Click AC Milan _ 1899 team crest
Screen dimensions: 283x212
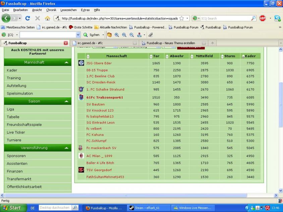(x=81, y=156)
